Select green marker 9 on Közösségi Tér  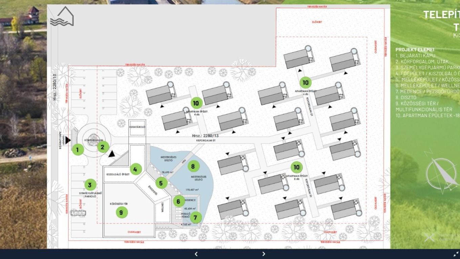[122, 212]
